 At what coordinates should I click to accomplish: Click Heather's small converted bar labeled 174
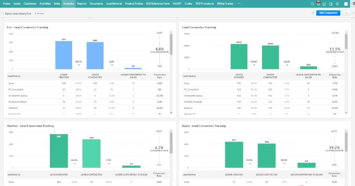tap(131, 166)
